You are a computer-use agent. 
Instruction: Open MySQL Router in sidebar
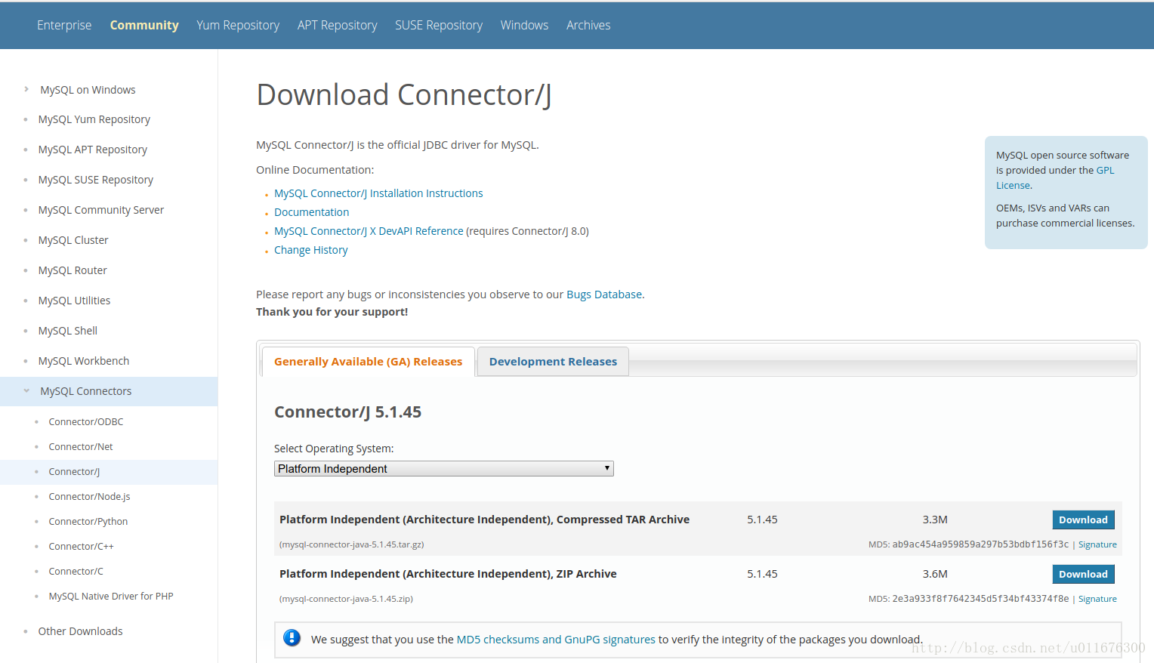[x=73, y=270]
